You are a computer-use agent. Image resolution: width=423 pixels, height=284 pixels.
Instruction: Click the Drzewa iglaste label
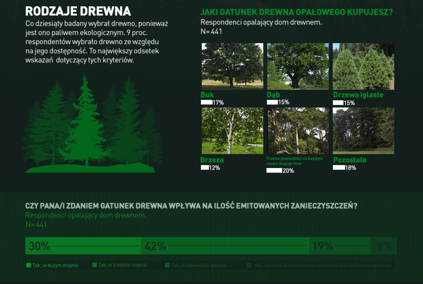(358, 95)
